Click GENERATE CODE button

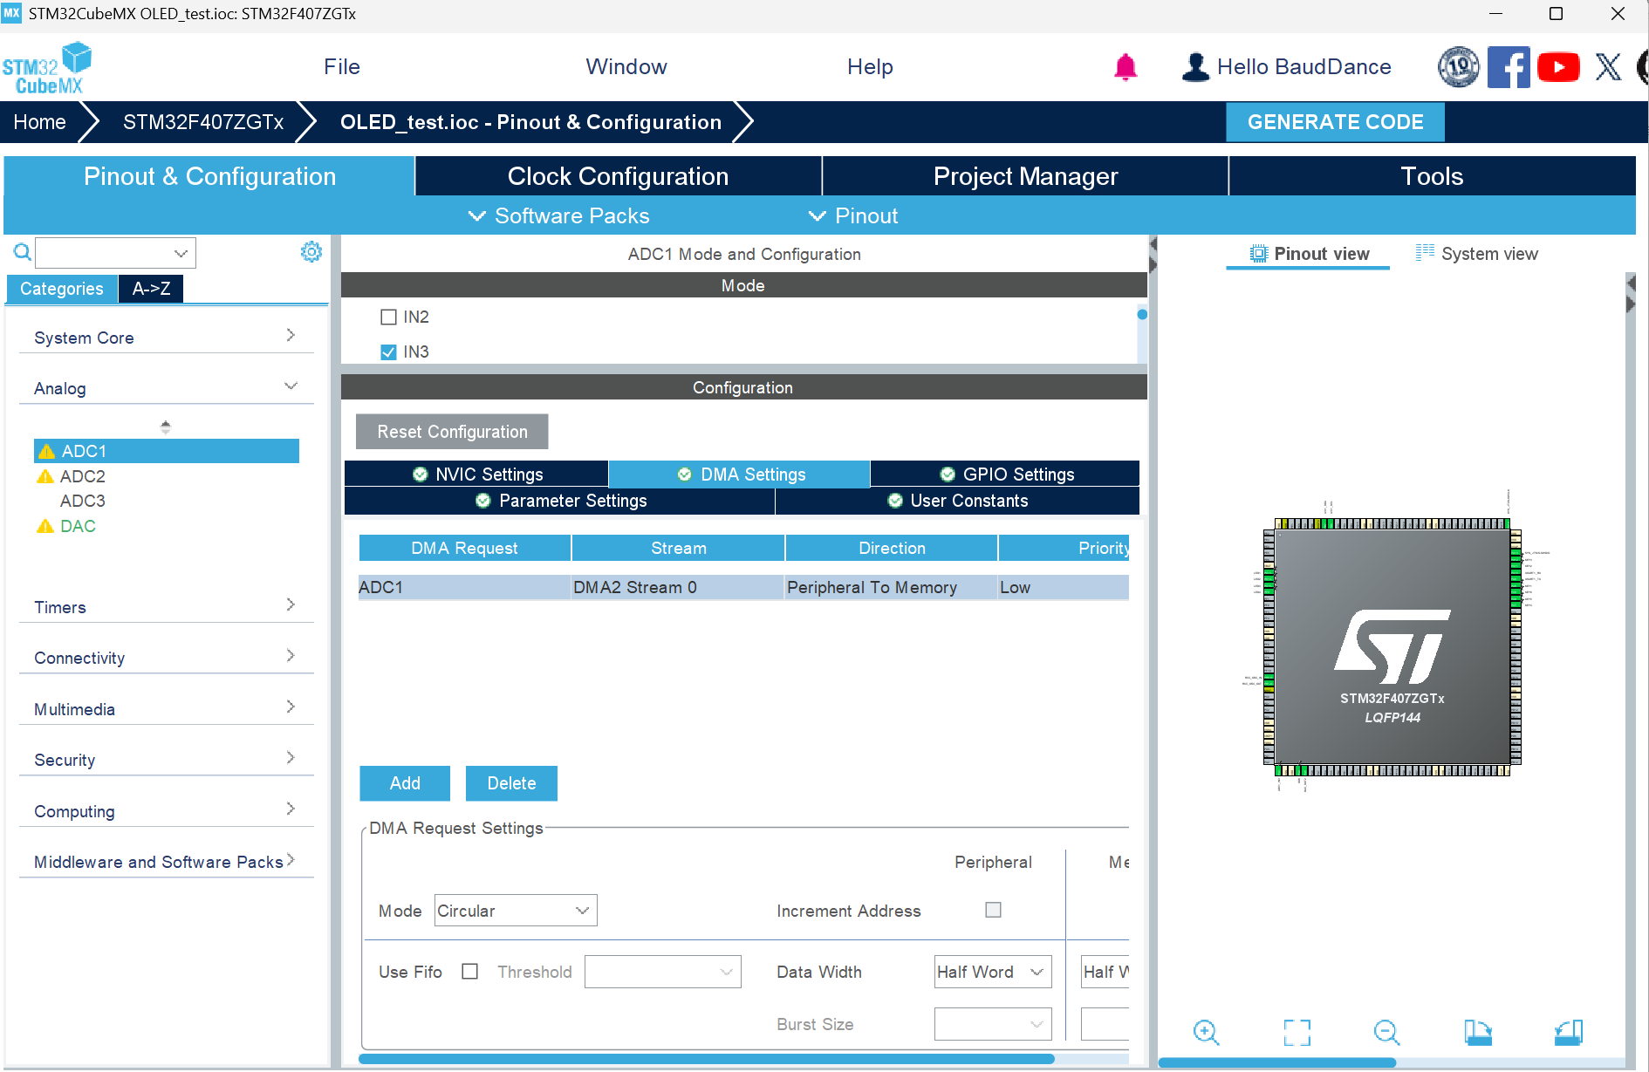1335,122
